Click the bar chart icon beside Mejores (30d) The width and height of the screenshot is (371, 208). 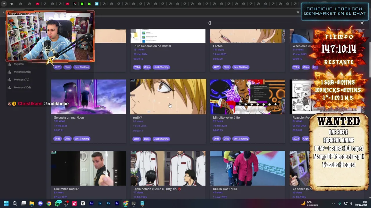pos(9,88)
